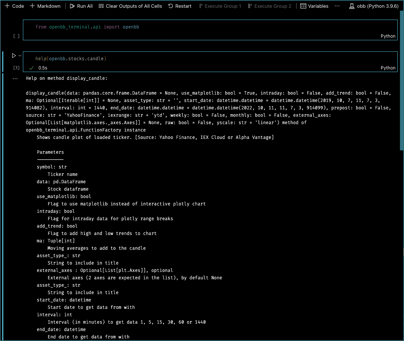Open run options chevron next to play button

(x=20, y=55)
